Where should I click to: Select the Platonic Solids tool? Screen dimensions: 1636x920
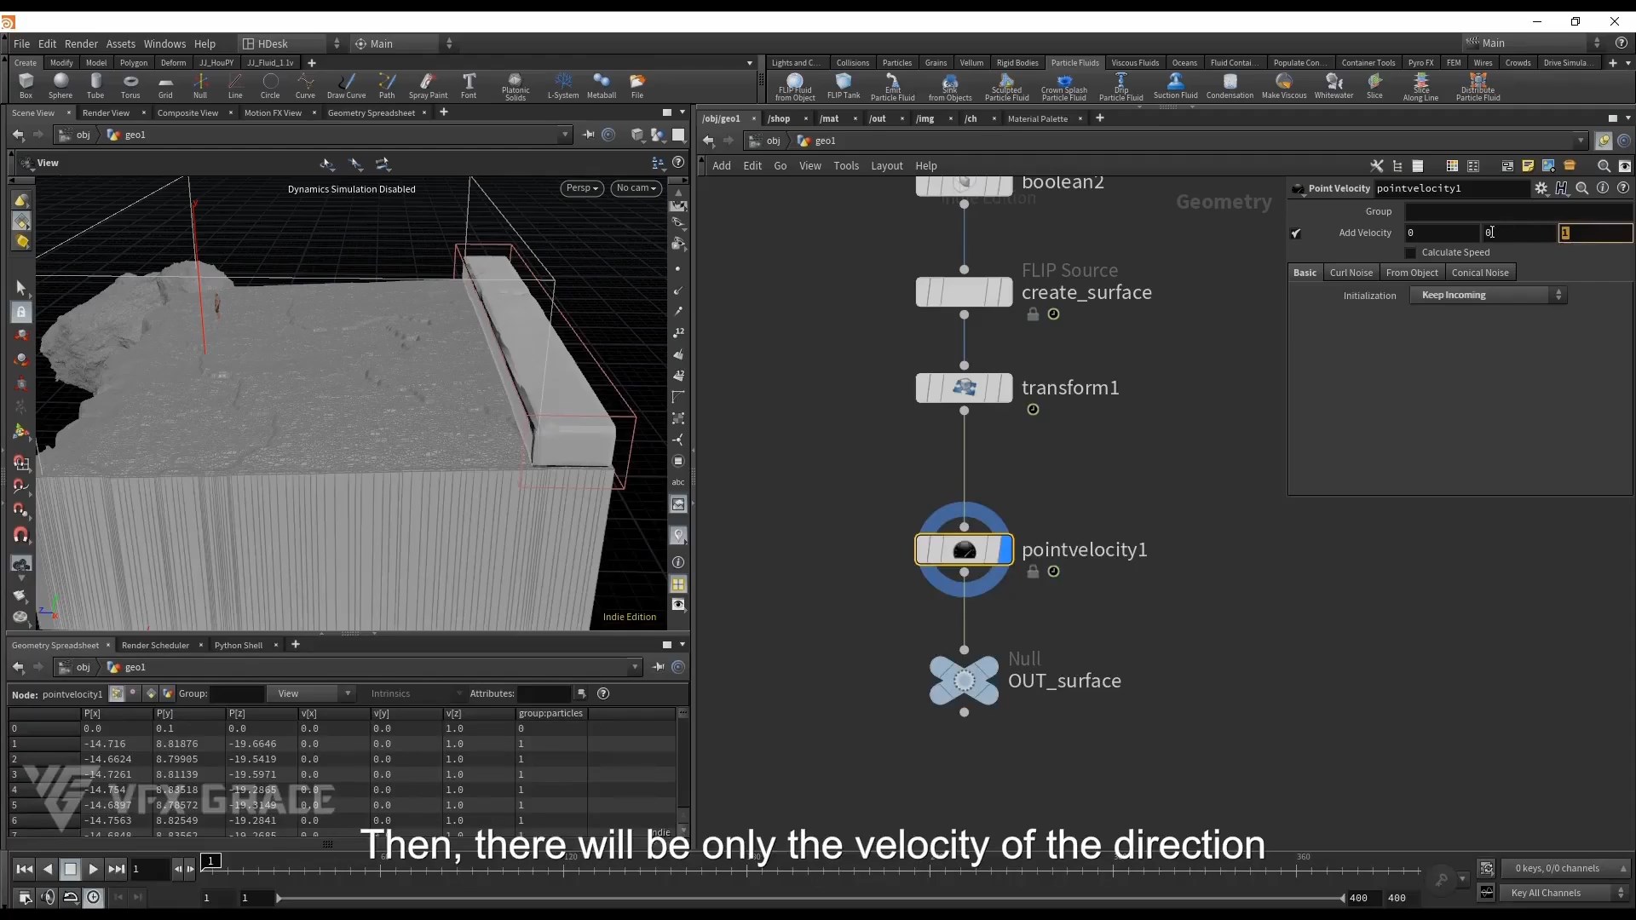516,85
